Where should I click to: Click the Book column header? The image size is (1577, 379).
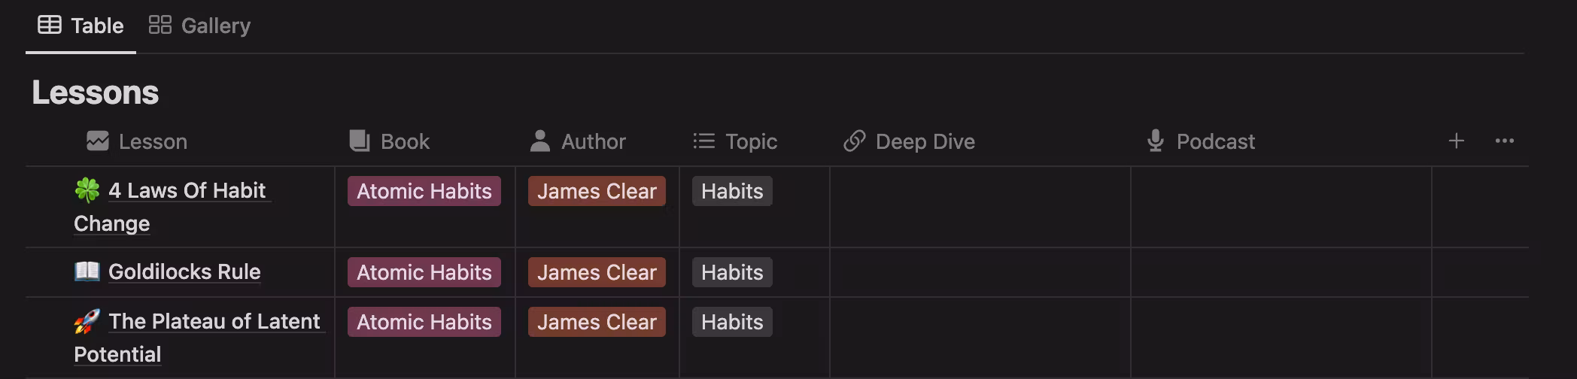click(405, 141)
